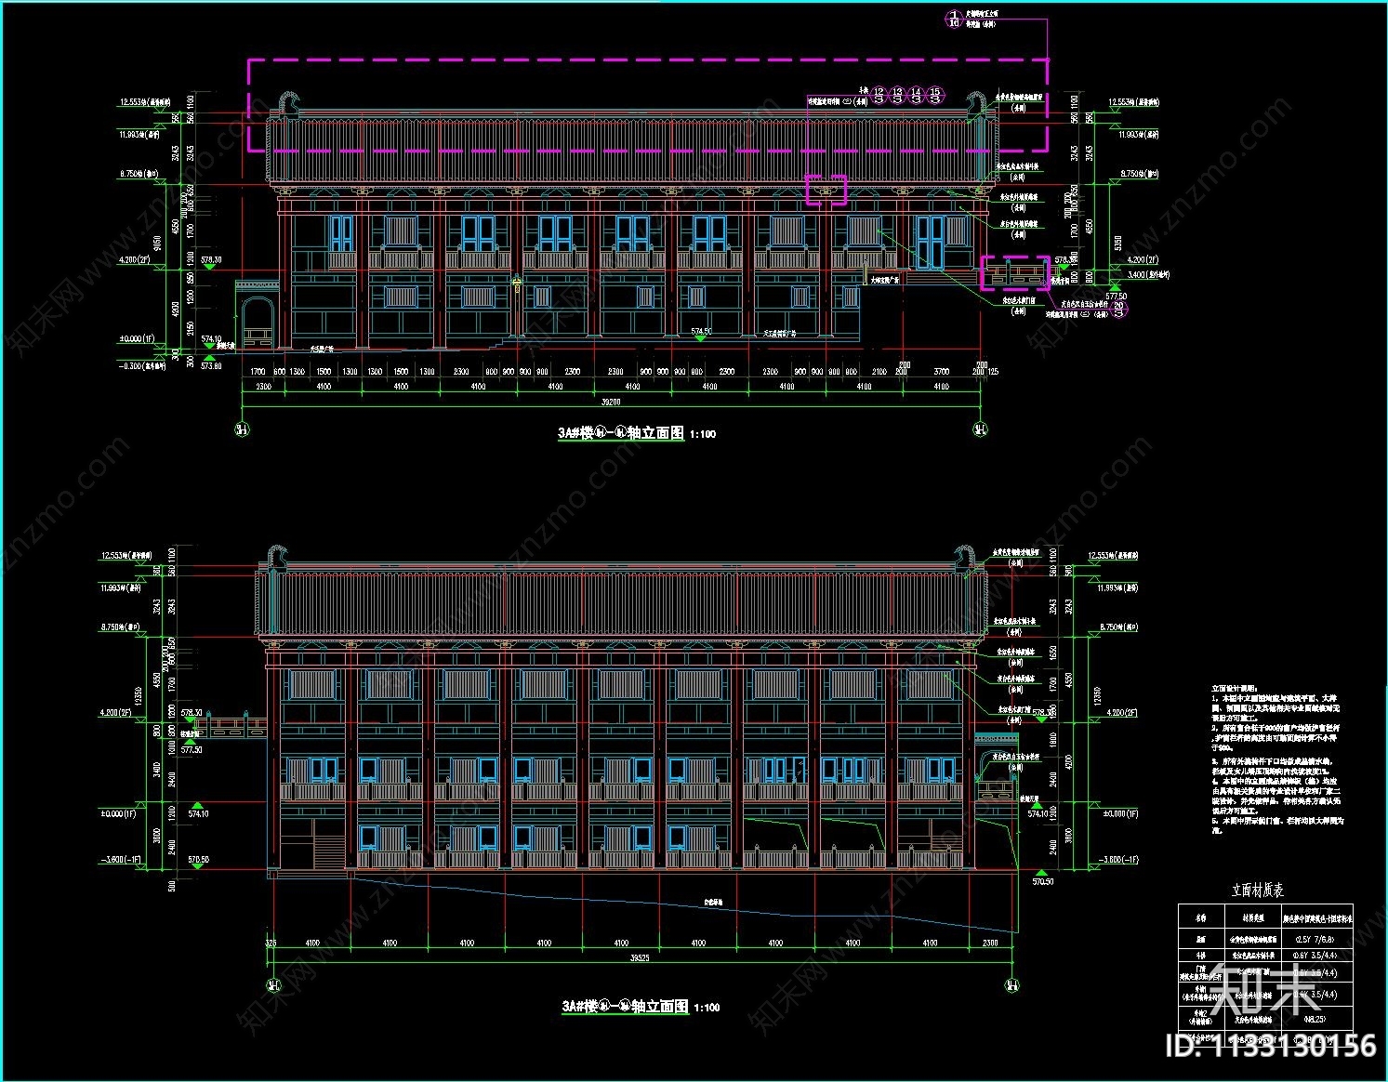The height and width of the screenshot is (1082, 1388).
Task: Select the upper elevation drawing title with 1:100 scale
Action: point(637,433)
